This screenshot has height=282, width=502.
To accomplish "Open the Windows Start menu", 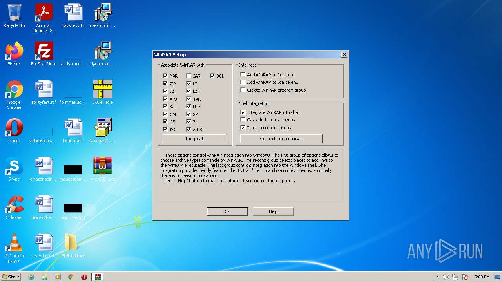I will click(x=11, y=277).
